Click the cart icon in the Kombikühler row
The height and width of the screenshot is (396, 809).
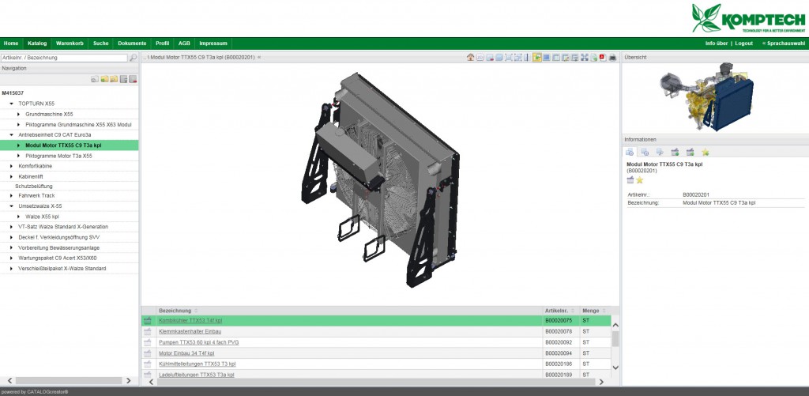147,321
